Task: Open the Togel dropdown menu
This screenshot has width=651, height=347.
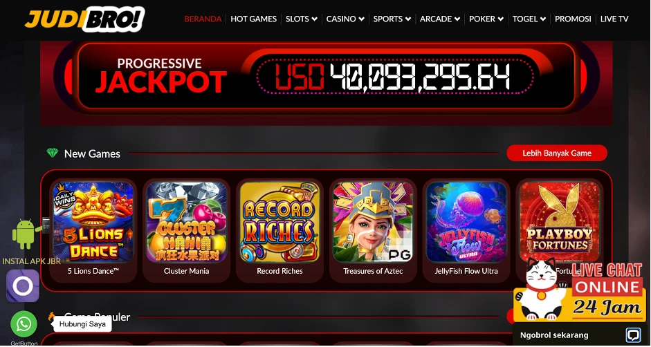Action: (529, 19)
